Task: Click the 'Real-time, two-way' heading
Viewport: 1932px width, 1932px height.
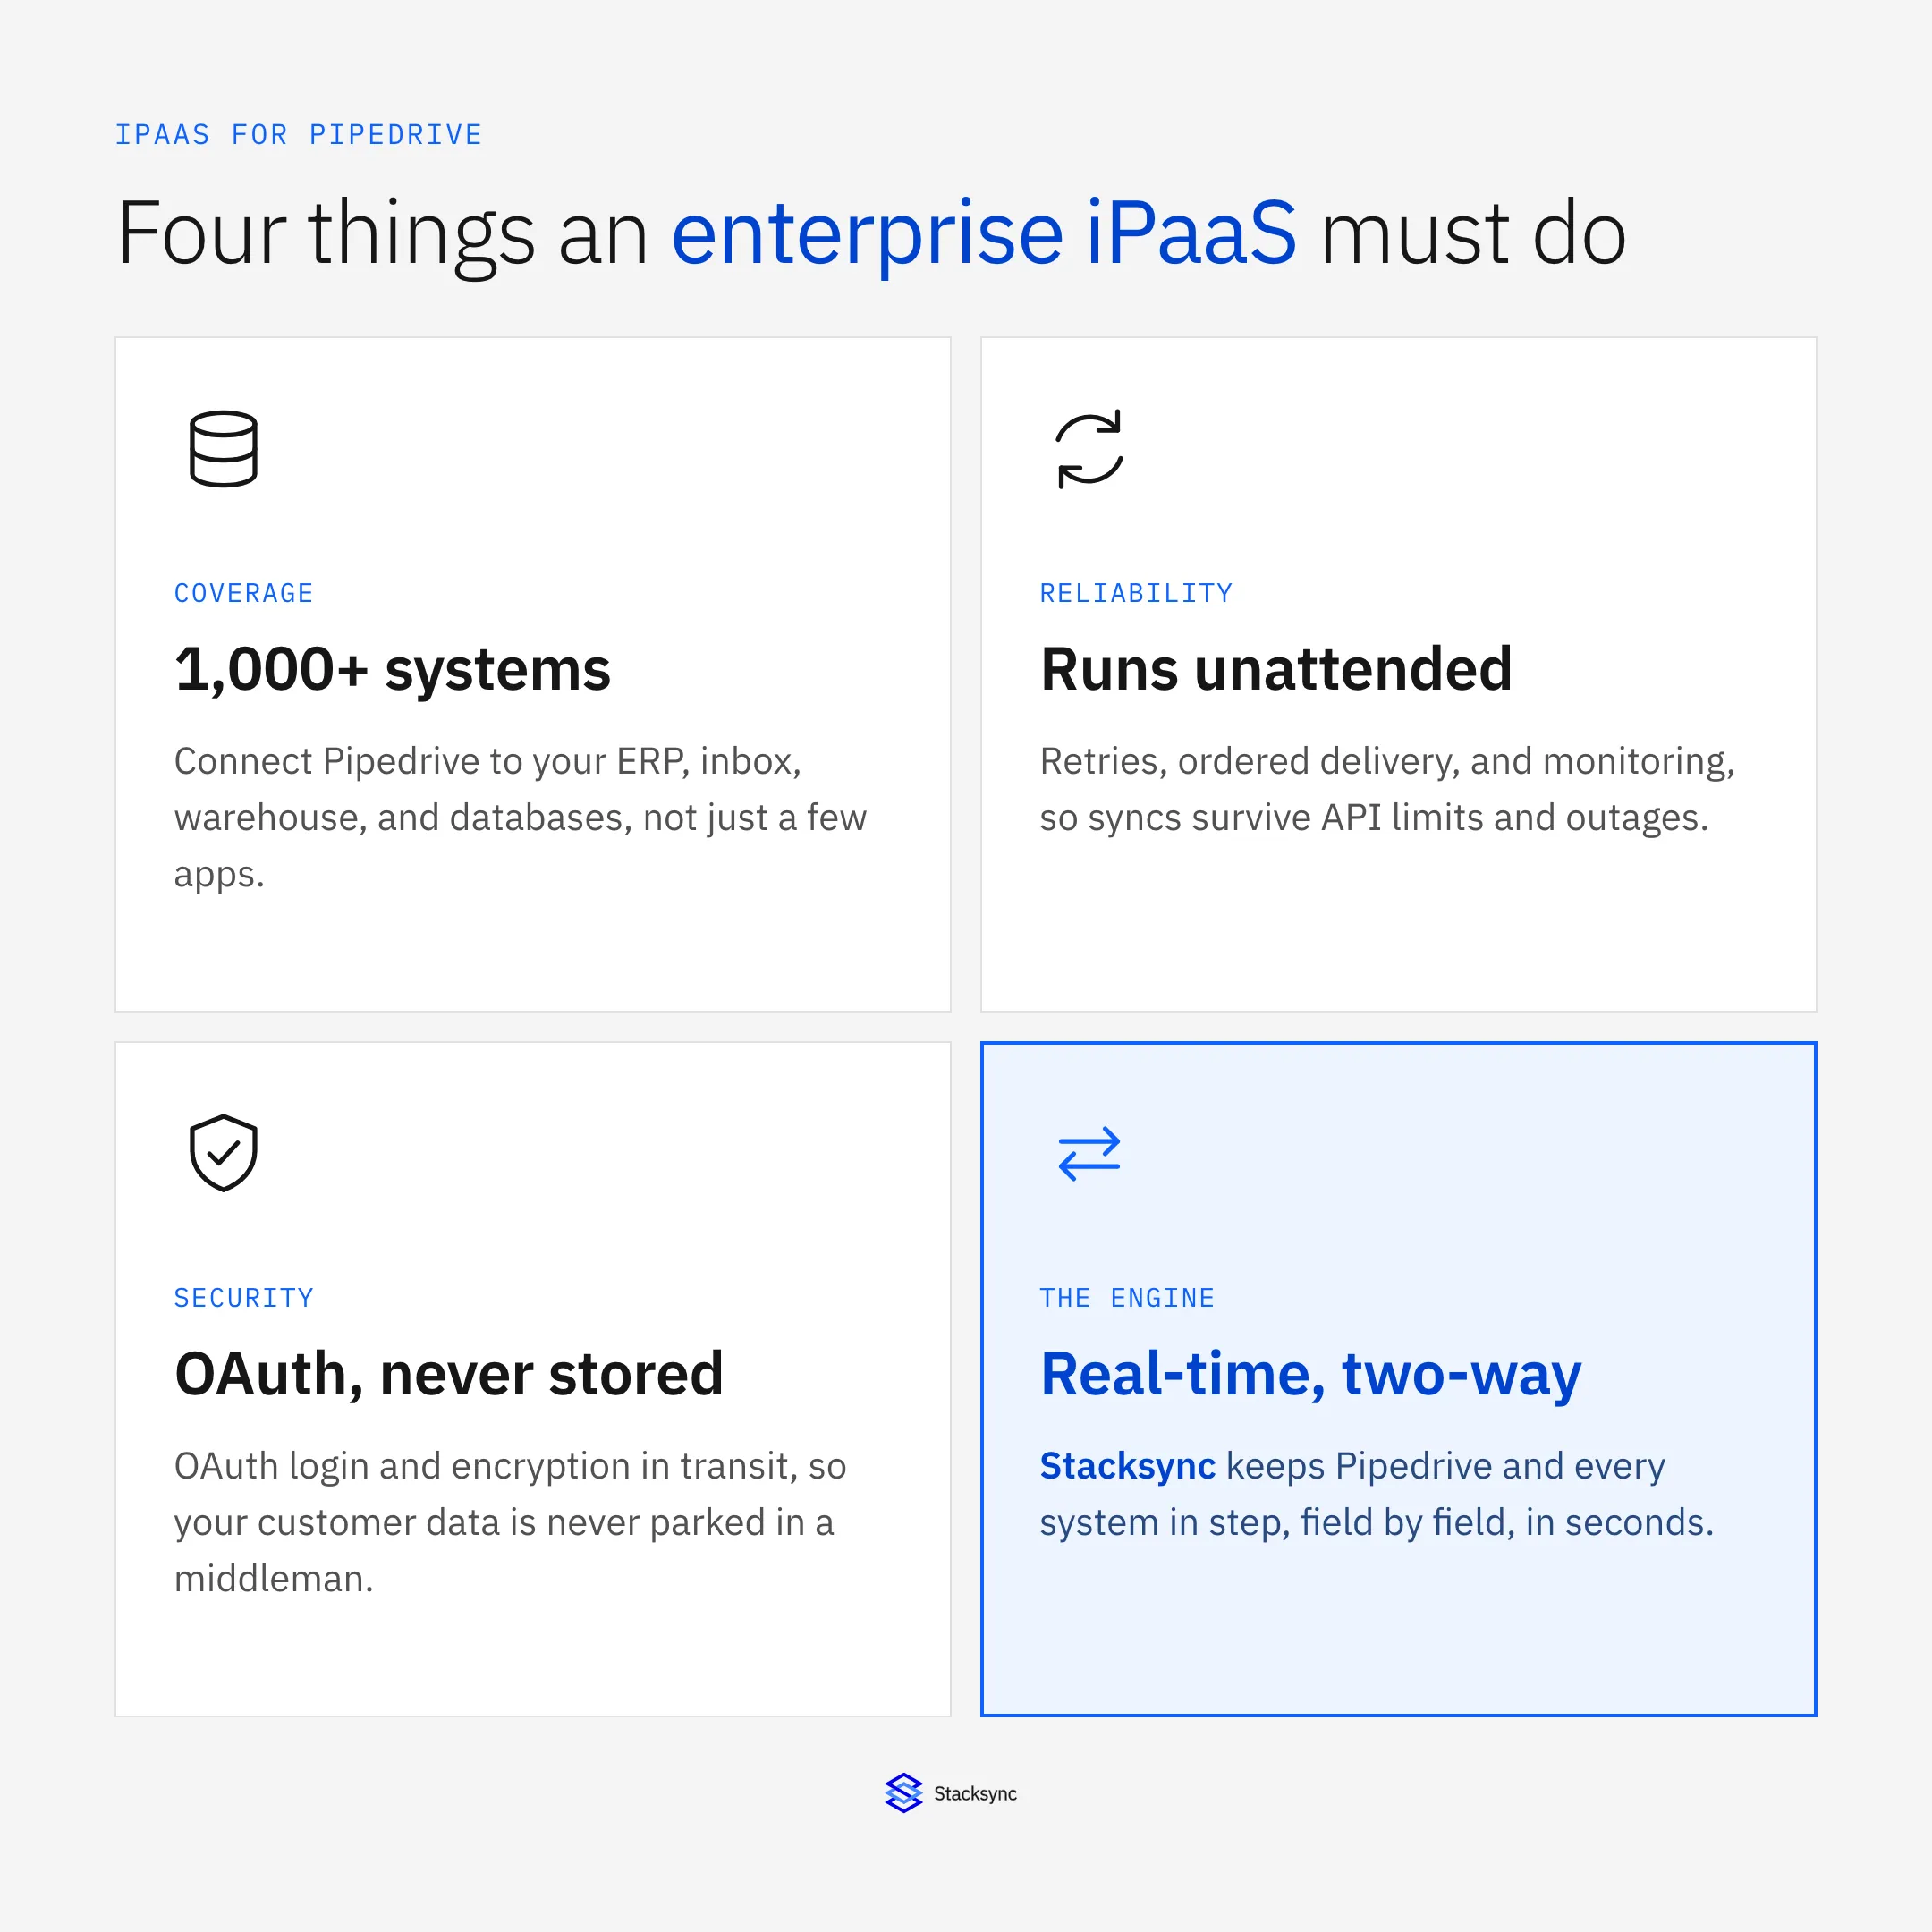Action: pyautogui.click(x=1310, y=1376)
